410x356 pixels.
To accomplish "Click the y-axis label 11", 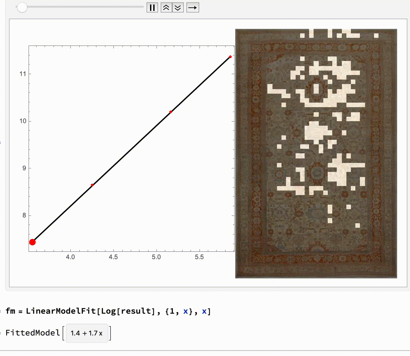I will (x=23, y=74).
